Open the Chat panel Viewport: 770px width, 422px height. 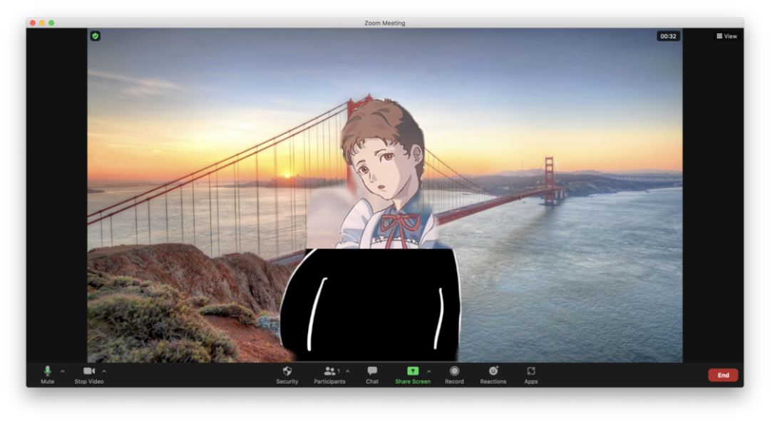372,375
